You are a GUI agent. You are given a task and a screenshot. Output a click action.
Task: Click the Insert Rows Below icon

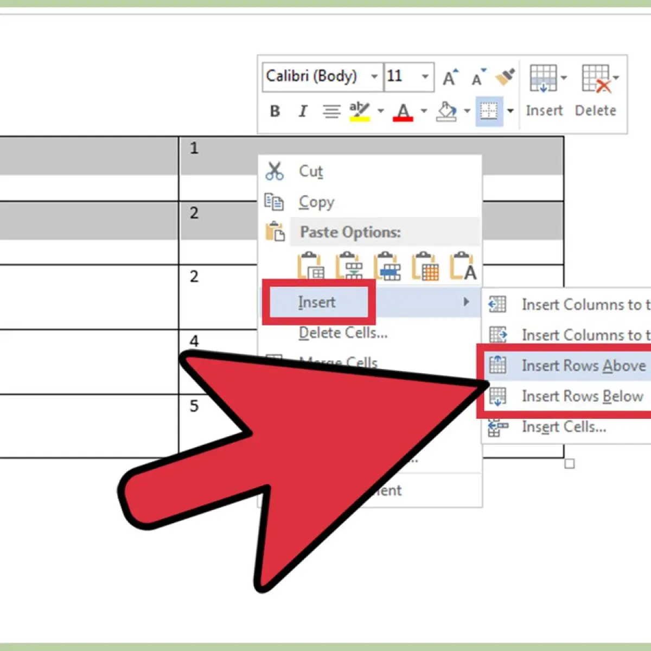click(497, 396)
